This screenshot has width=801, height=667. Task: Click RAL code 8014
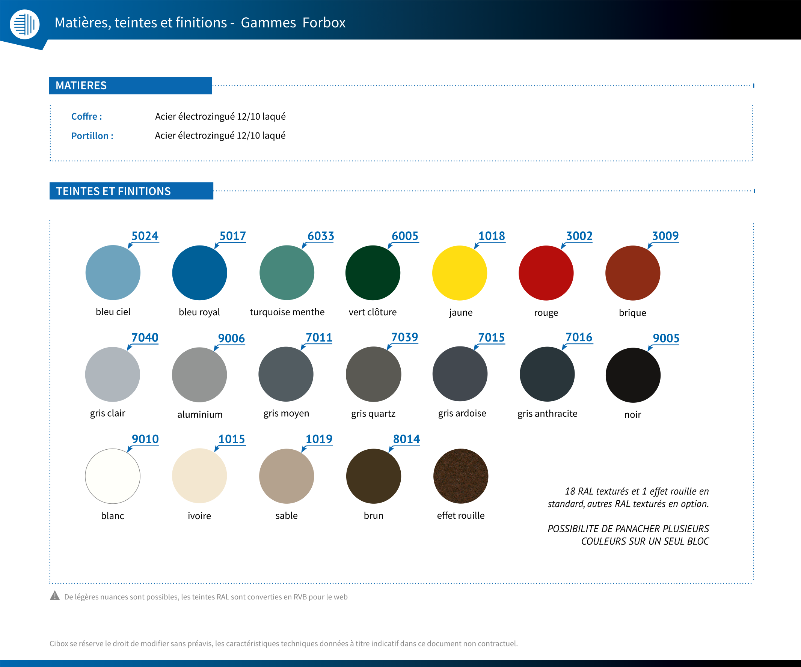[407, 439]
